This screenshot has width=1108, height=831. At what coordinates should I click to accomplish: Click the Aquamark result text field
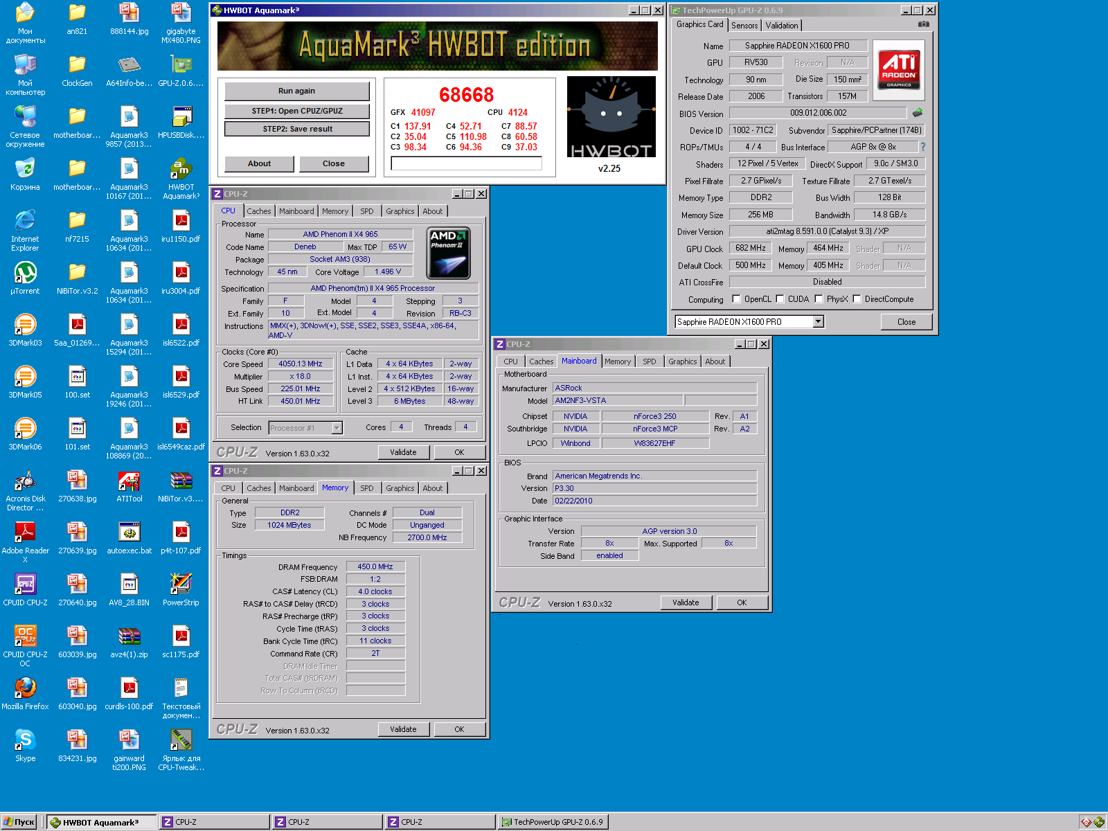[466, 163]
